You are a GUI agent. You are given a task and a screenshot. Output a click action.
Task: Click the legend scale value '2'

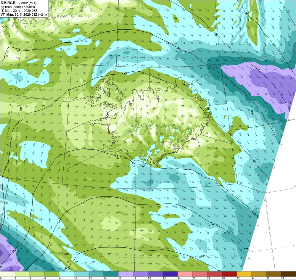(x=15, y=278)
